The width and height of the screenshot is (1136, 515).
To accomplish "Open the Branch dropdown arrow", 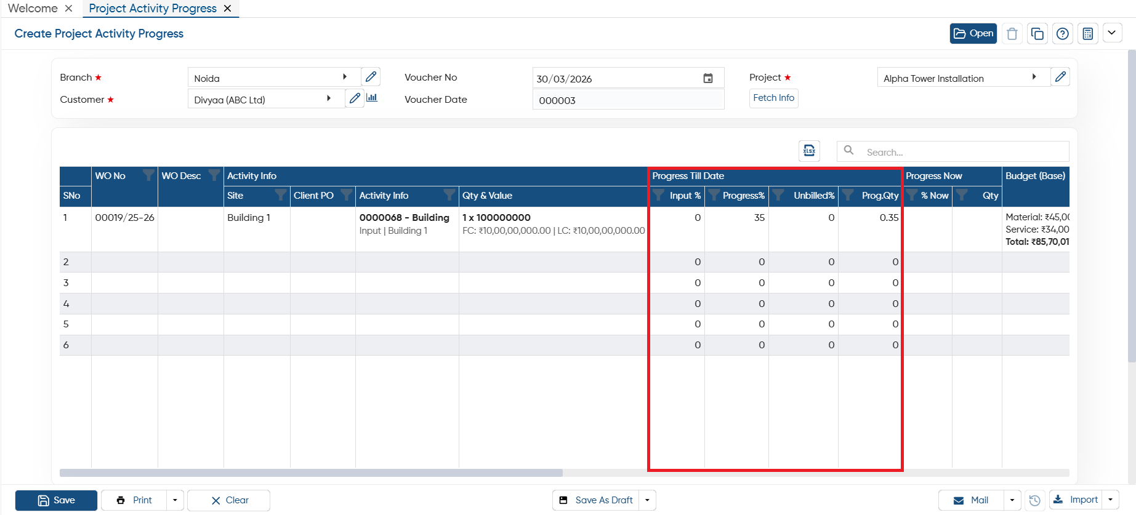I will (345, 77).
